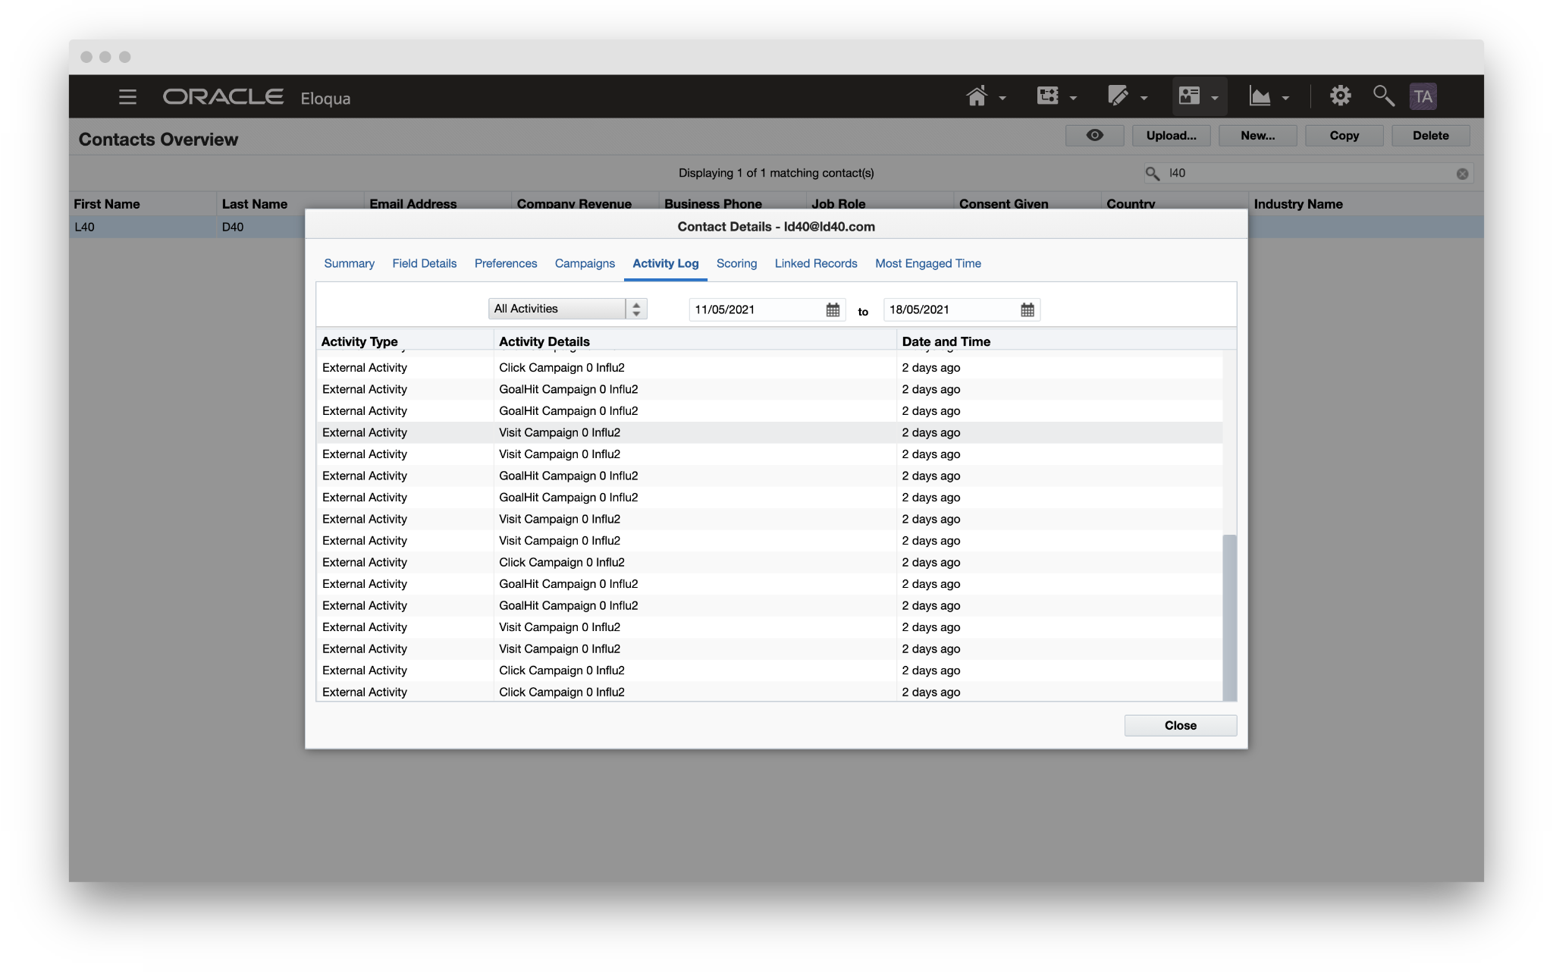
Task: Clear the l40 search field
Action: click(x=1462, y=174)
